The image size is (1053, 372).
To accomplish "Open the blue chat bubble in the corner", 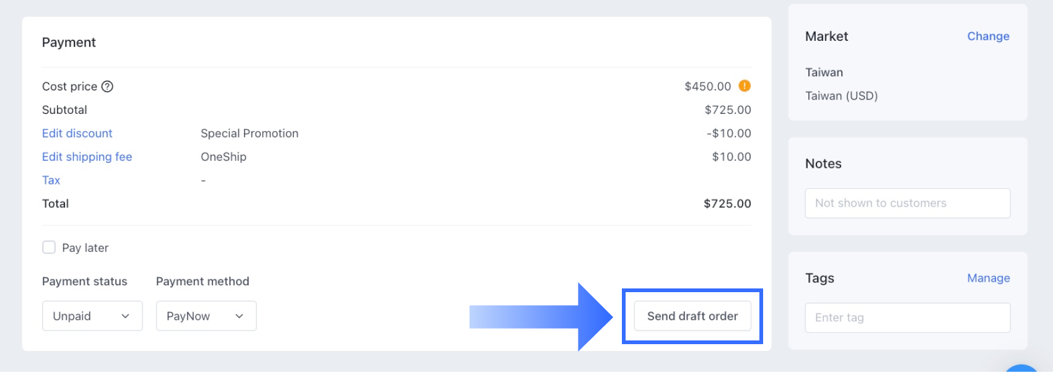I will click(1021, 369).
